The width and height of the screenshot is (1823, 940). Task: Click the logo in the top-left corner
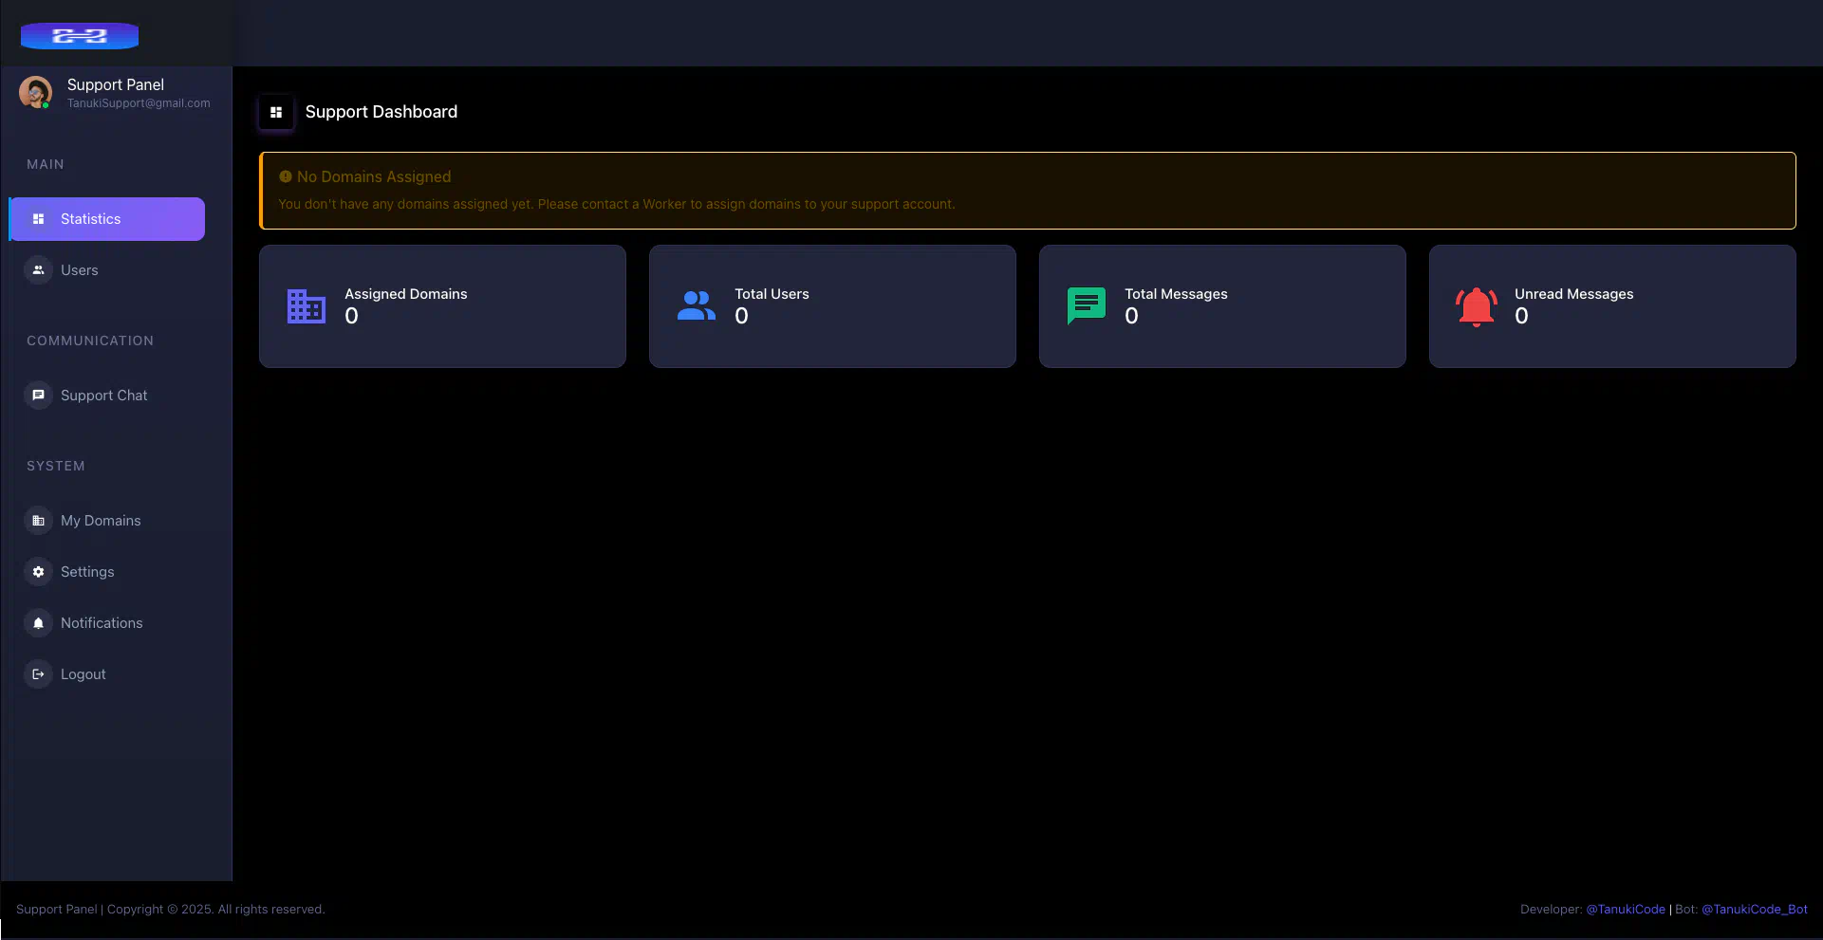tap(80, 36)
